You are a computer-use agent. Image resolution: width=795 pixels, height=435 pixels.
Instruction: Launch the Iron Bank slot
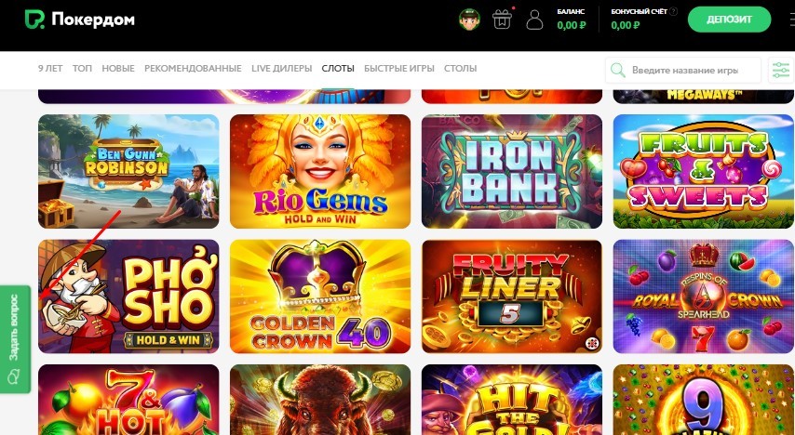pos(512,171)
